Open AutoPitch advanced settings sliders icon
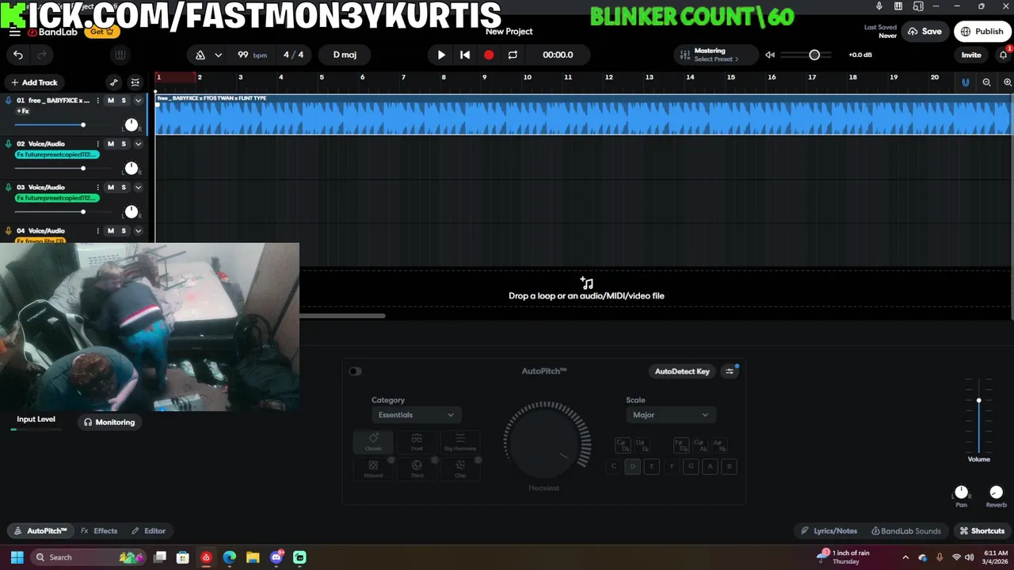The image size is (1014, 570). (730, 371)
